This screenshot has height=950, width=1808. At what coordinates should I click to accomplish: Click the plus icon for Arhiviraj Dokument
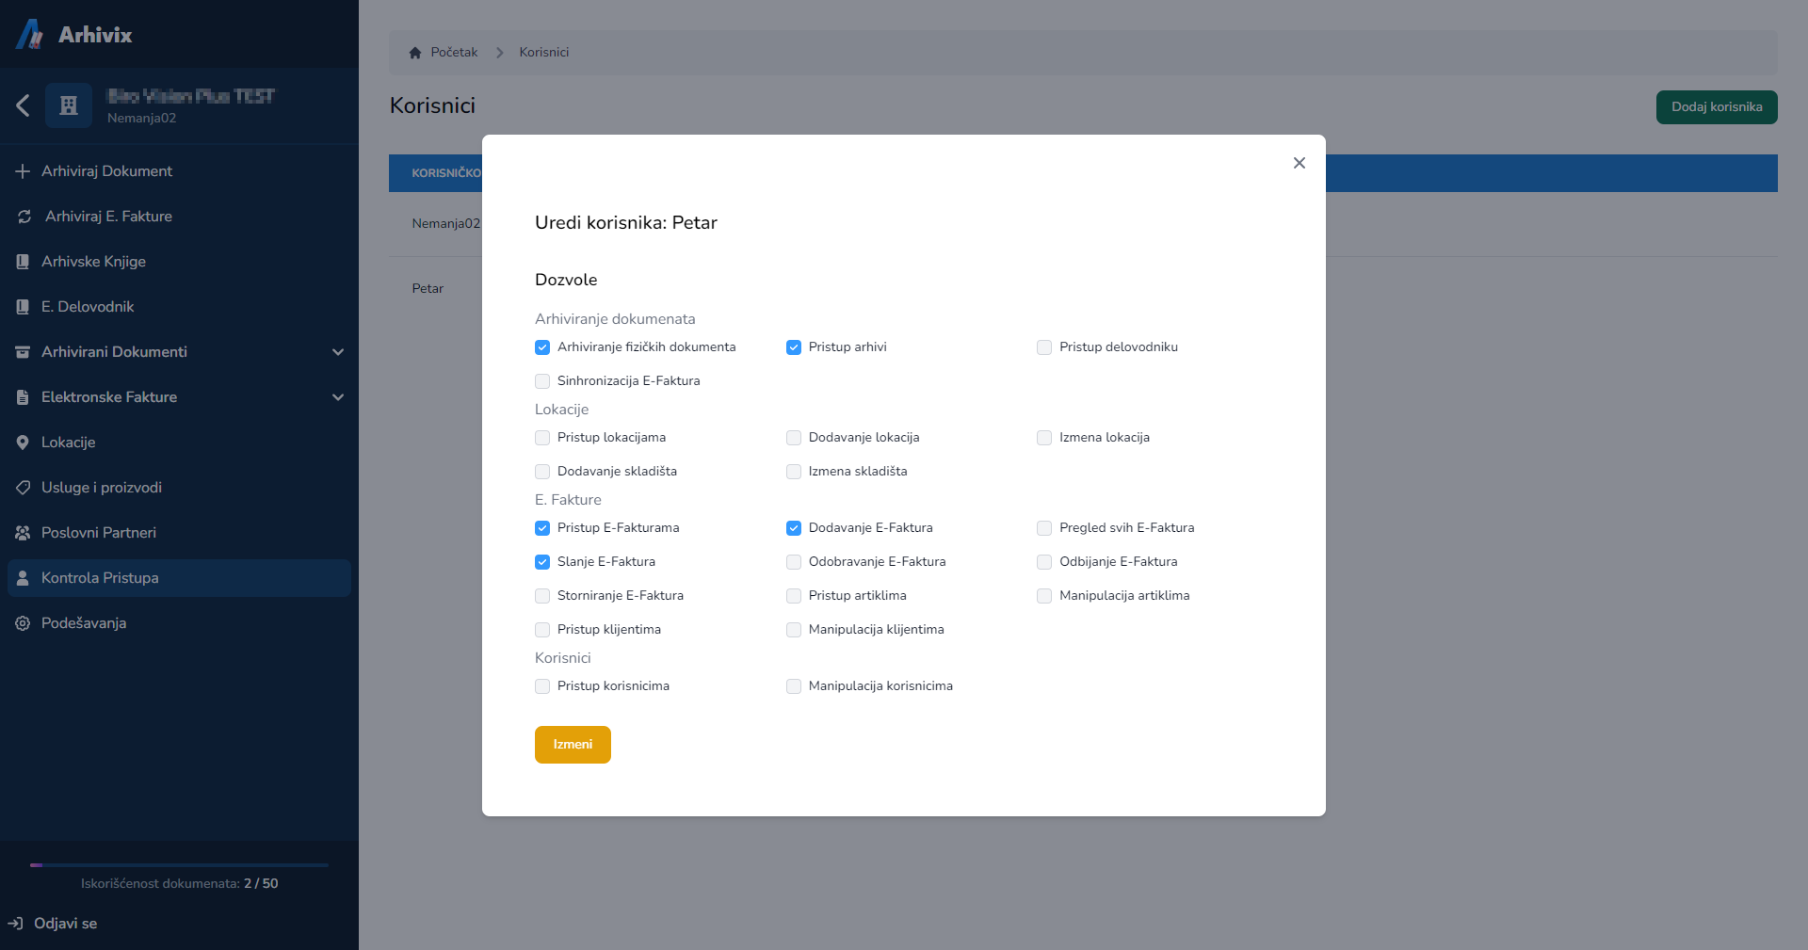coord(23,171)
